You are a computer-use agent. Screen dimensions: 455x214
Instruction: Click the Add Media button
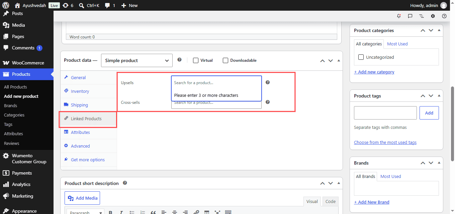coord(82,198)
